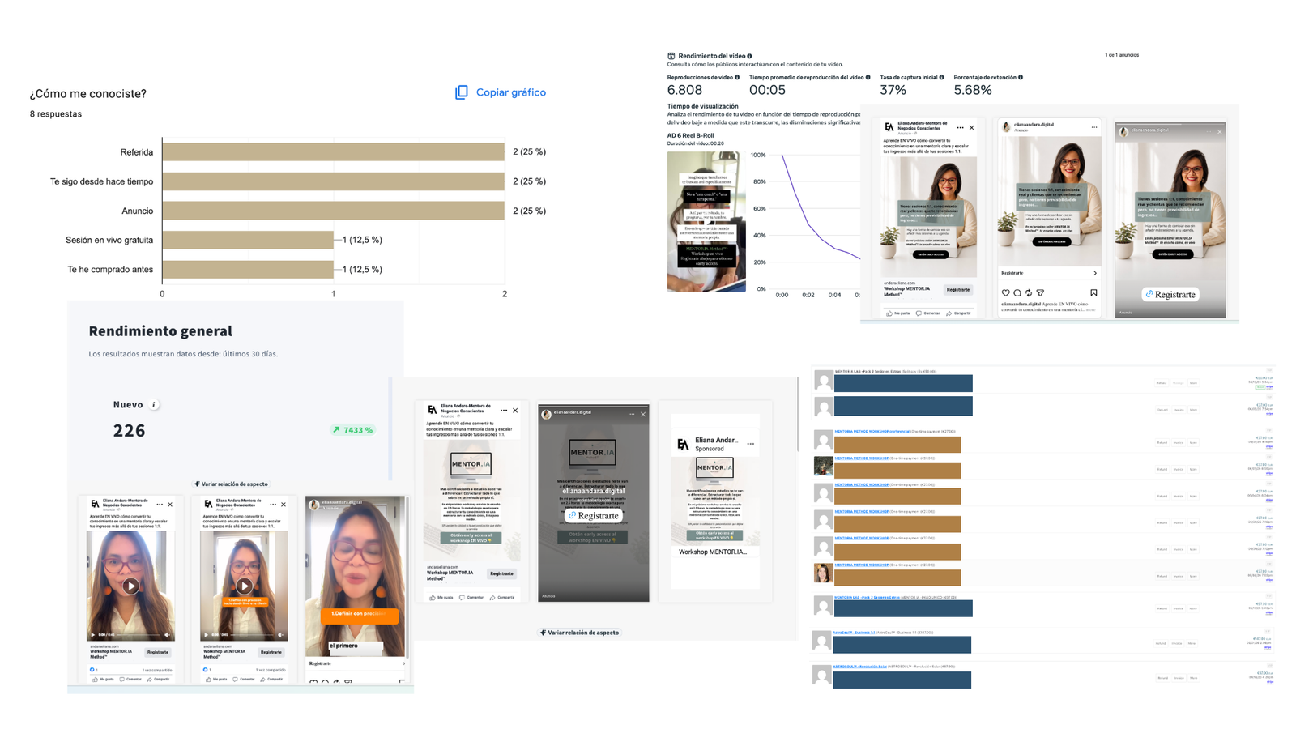Click the €147.00 amount in payments list
1296x729 pixels.
1260,639
